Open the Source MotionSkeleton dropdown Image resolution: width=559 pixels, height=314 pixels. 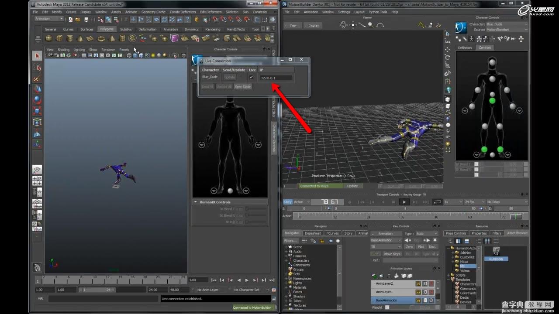pos(507,30)
